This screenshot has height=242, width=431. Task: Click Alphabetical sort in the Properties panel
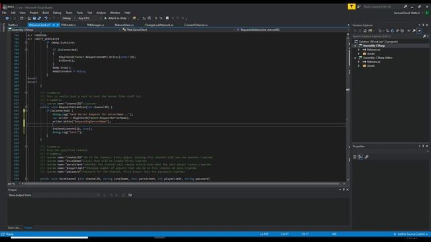[360, 157]
